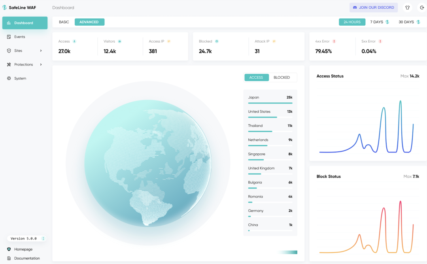This screenshot has height=264, width=427.
Task: Click the map color legend gradient
Action: pyautogui.click(x=287, y=252)
